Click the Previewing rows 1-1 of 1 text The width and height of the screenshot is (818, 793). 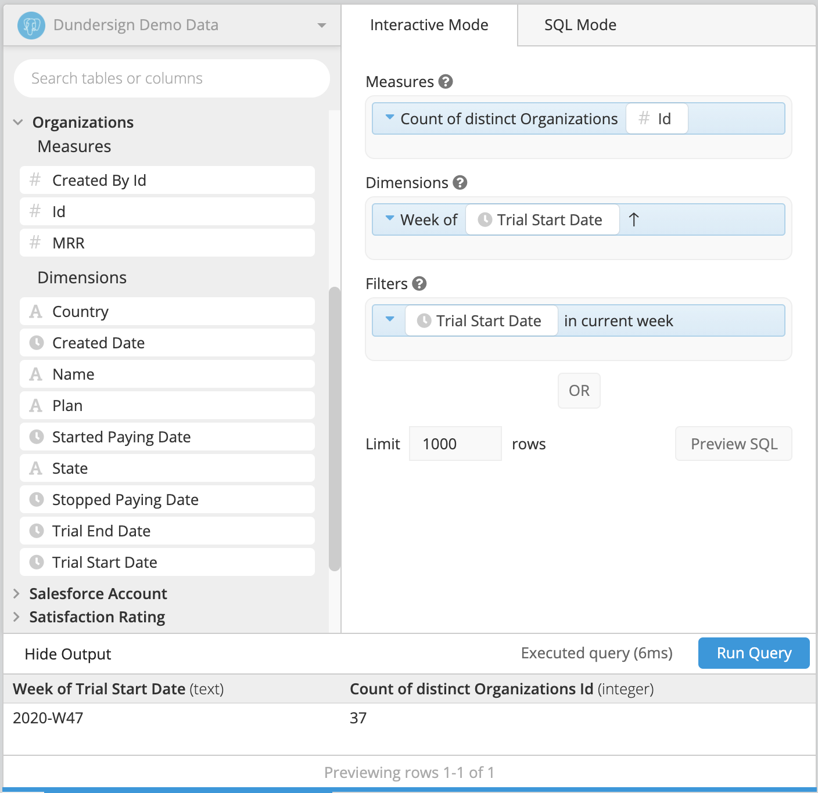pos(409,772)
